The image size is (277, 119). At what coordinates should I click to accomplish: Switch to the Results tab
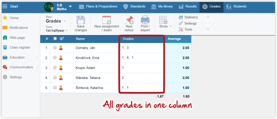click(x=188, y=7)
